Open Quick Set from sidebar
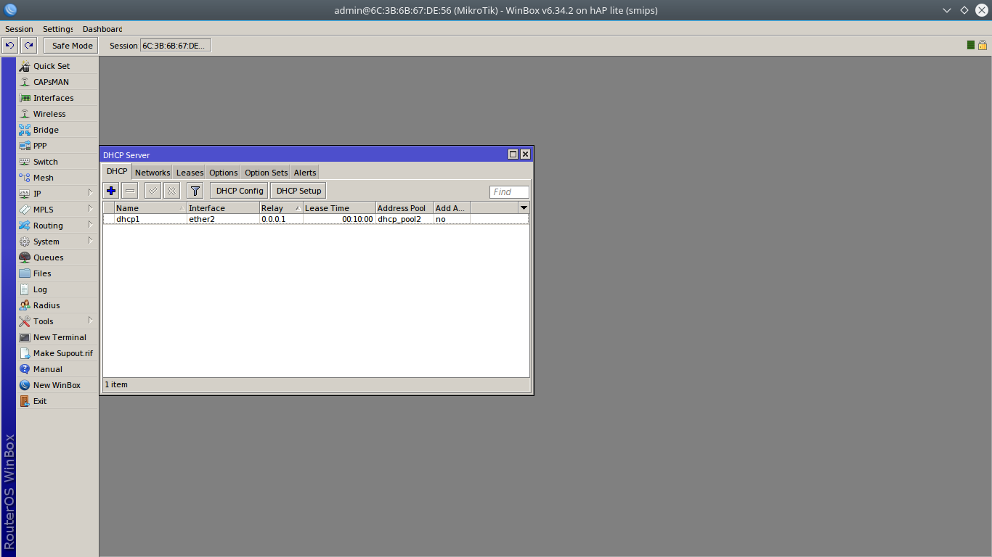The width and height of the screenshot is (992, 557). pos(57,66)
